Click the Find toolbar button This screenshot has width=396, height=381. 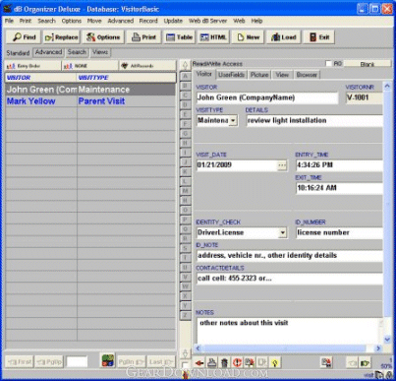pos(24,37)
